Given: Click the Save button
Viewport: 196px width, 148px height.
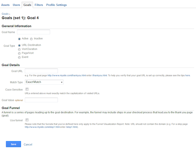Looking at the screenshot, I should (x=13, y=144).
